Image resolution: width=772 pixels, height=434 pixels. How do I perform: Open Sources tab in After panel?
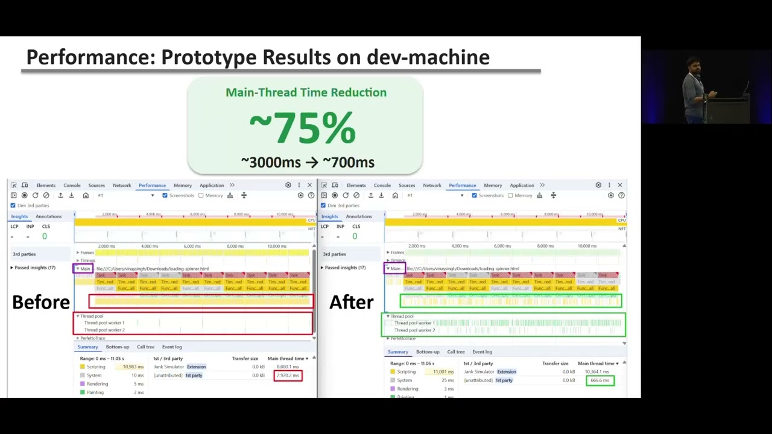(407, 185)
